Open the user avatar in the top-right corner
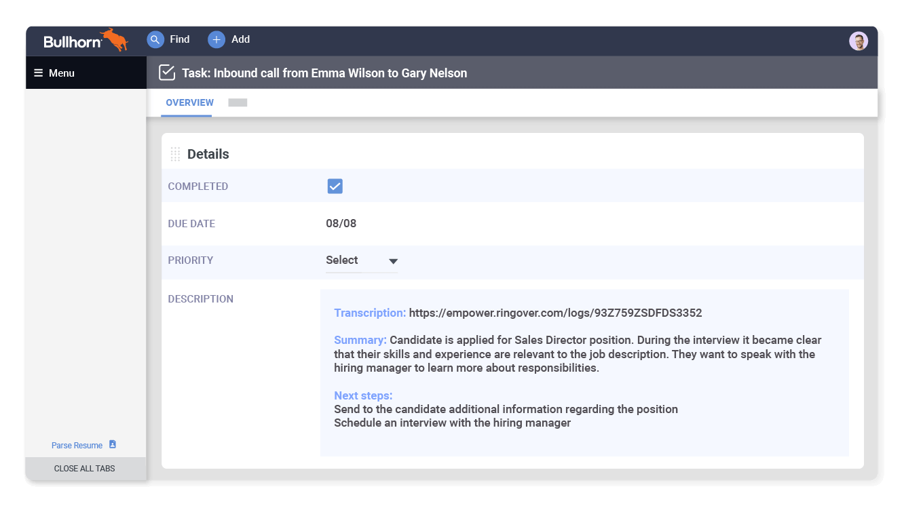The width and height of the screenshot is (904, 506). pos(859,41)
